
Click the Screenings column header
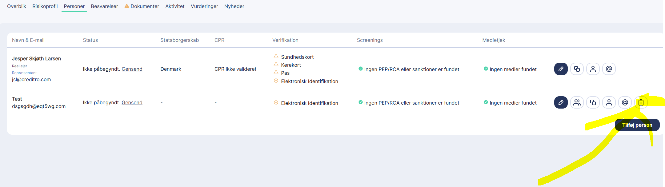tap(370, 40)
